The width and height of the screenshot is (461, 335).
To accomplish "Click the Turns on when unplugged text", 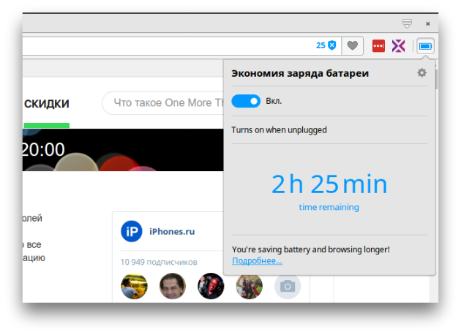I will coord(279,130).
